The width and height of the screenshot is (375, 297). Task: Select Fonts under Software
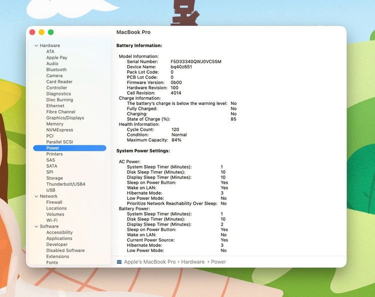click(52, 263)
